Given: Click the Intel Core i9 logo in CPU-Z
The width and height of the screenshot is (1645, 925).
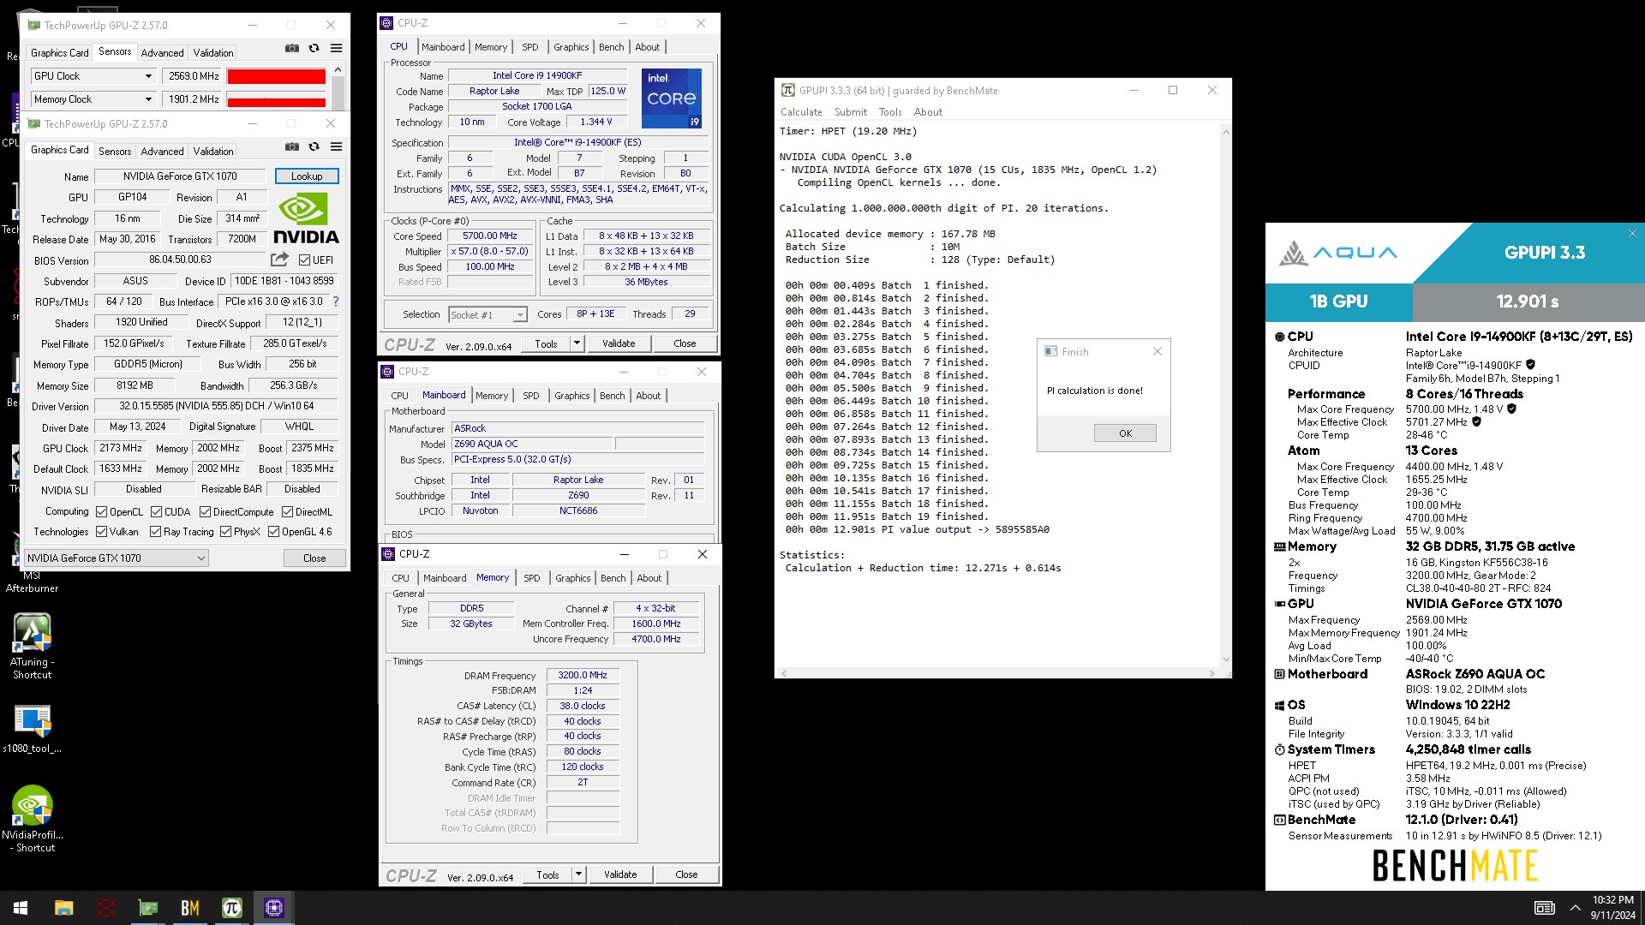Looking at the screenshot, I should [672, 98].
